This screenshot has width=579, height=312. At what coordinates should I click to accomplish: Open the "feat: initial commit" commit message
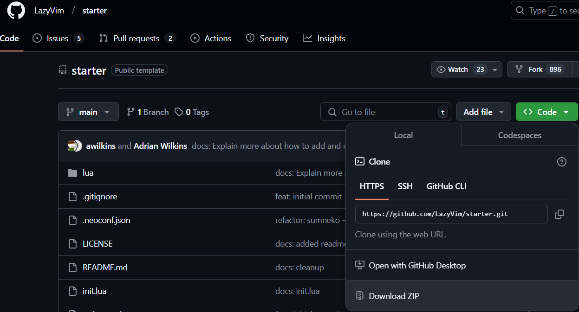pos(309,197)
